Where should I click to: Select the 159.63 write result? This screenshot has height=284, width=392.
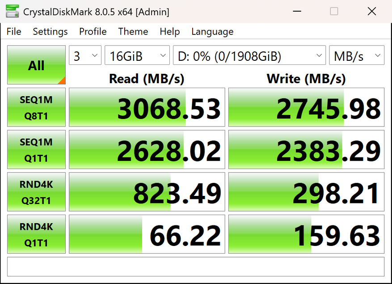(x=307, y=234)
